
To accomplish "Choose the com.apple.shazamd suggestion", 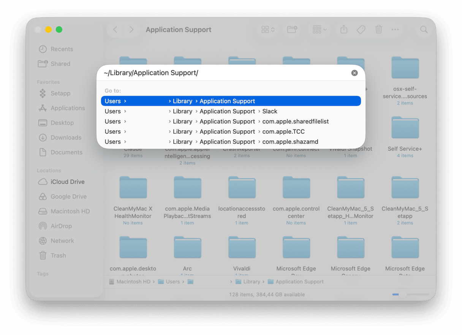I will tap(231, 142).
